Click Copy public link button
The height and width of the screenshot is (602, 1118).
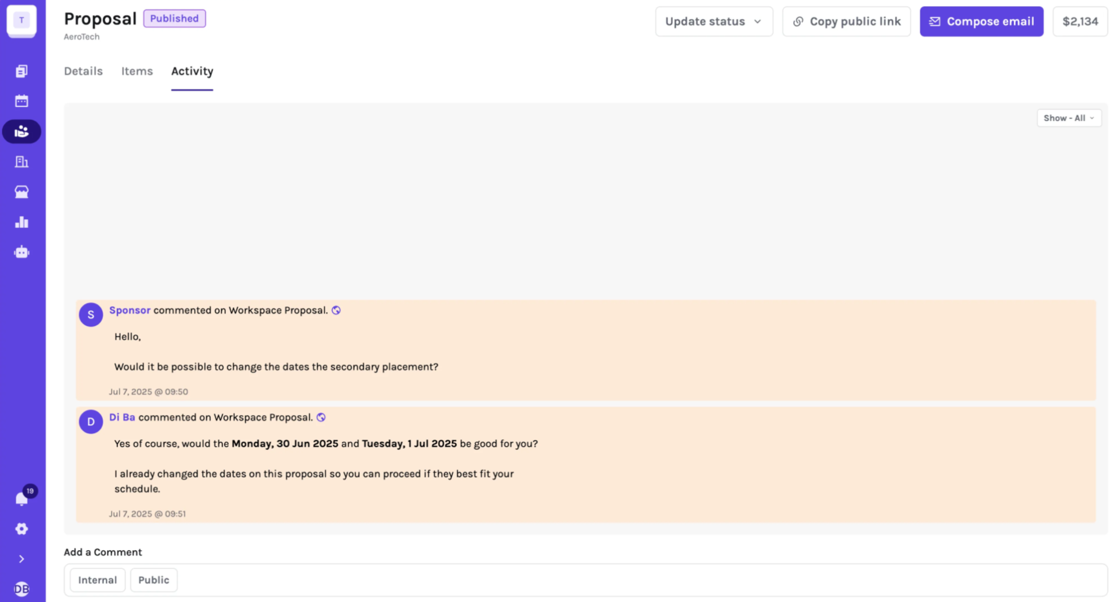pyautogui.click(x=846, y=21)
